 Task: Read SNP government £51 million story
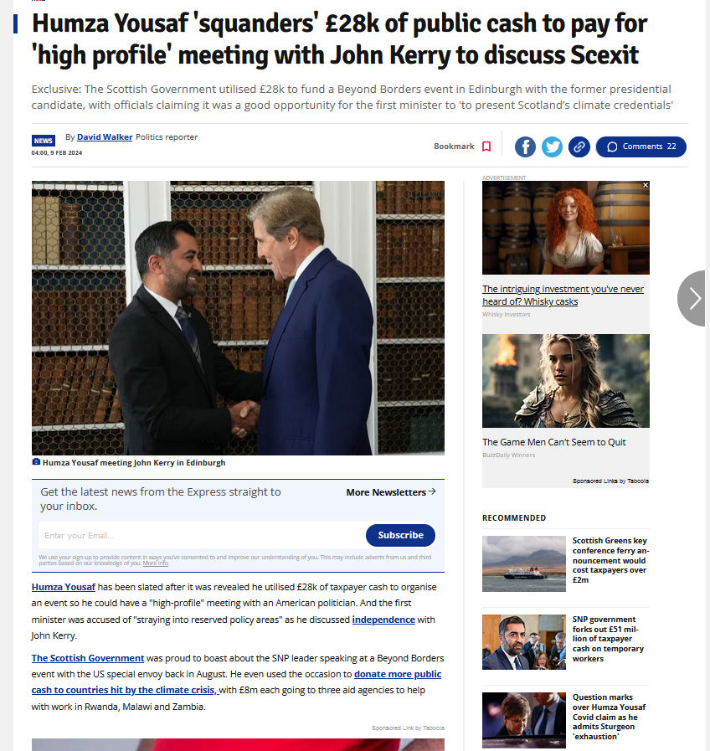(608, 639)
